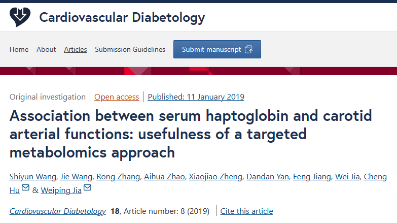Open the About navigation item
Image resolution: width=397 pixels, height=223 pixels.
[x=46, y=49]
